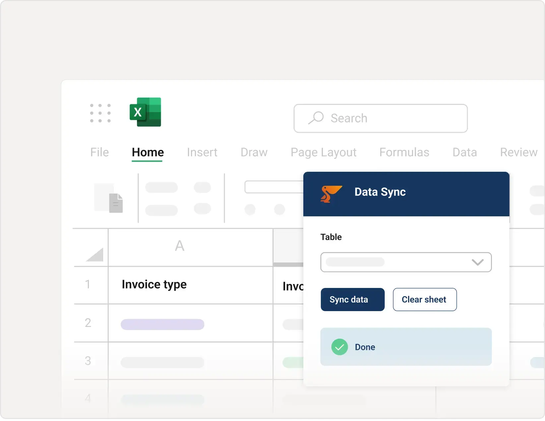Image resolution: width=545 pixels, height=421 pixels.
Task: Click the Excel logo icon
Action: (145, 112)
